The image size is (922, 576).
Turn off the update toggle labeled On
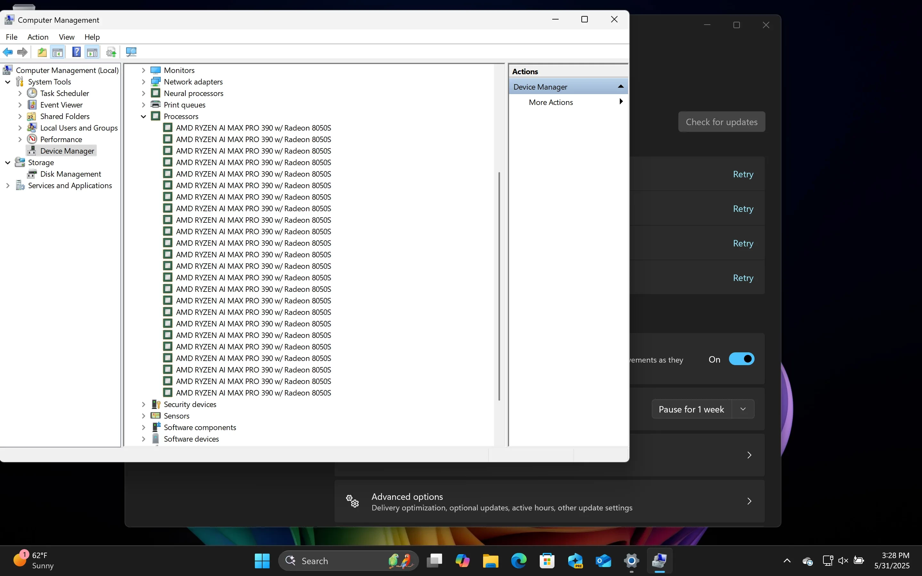tap(741, 359)
